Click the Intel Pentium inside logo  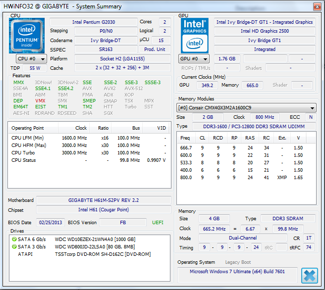point(27,36)
